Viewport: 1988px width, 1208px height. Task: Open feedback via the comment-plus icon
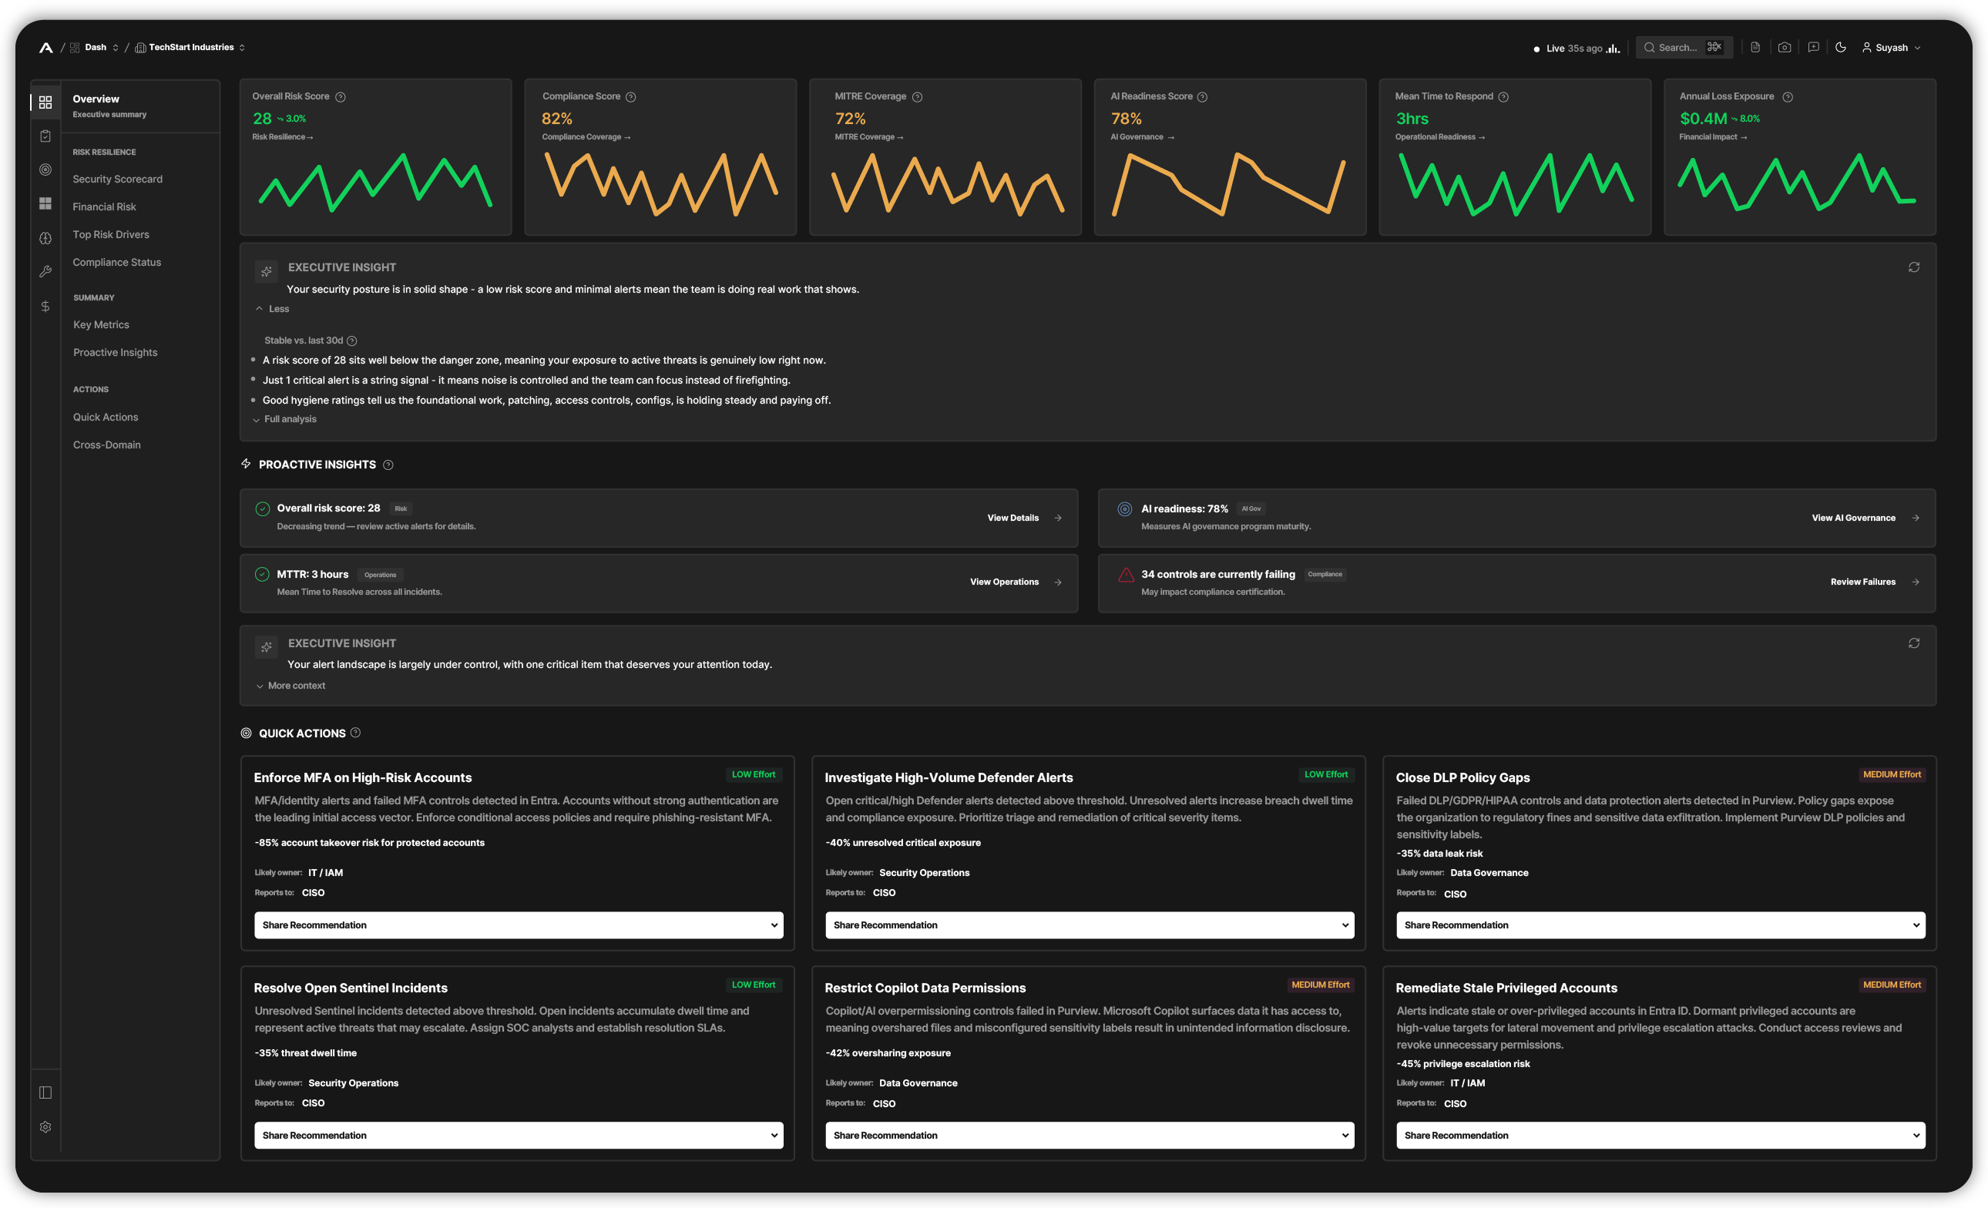[1813, 47]
